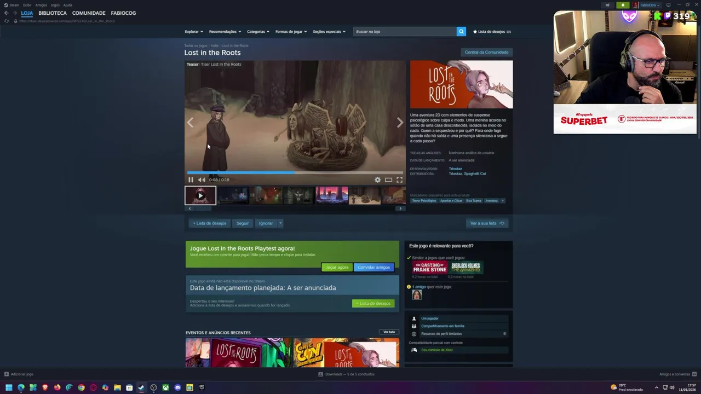Click the search field 'Buscar na loja'
Image resolution: width=701 pixels, height=394 pixels.
coord(405,31)
